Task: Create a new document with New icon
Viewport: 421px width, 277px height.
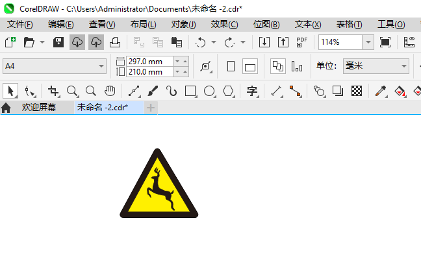Action: click(x=10, y=42)
